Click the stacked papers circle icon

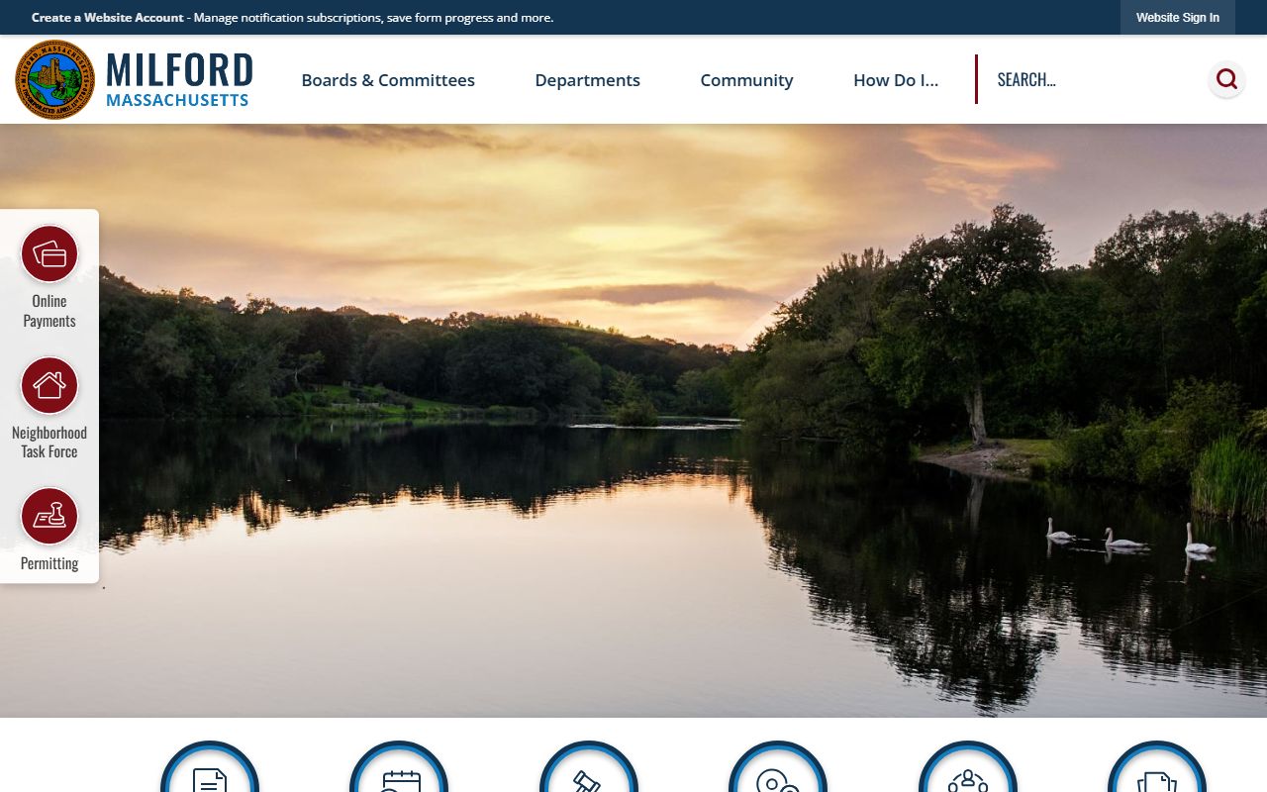point(1157,767)
